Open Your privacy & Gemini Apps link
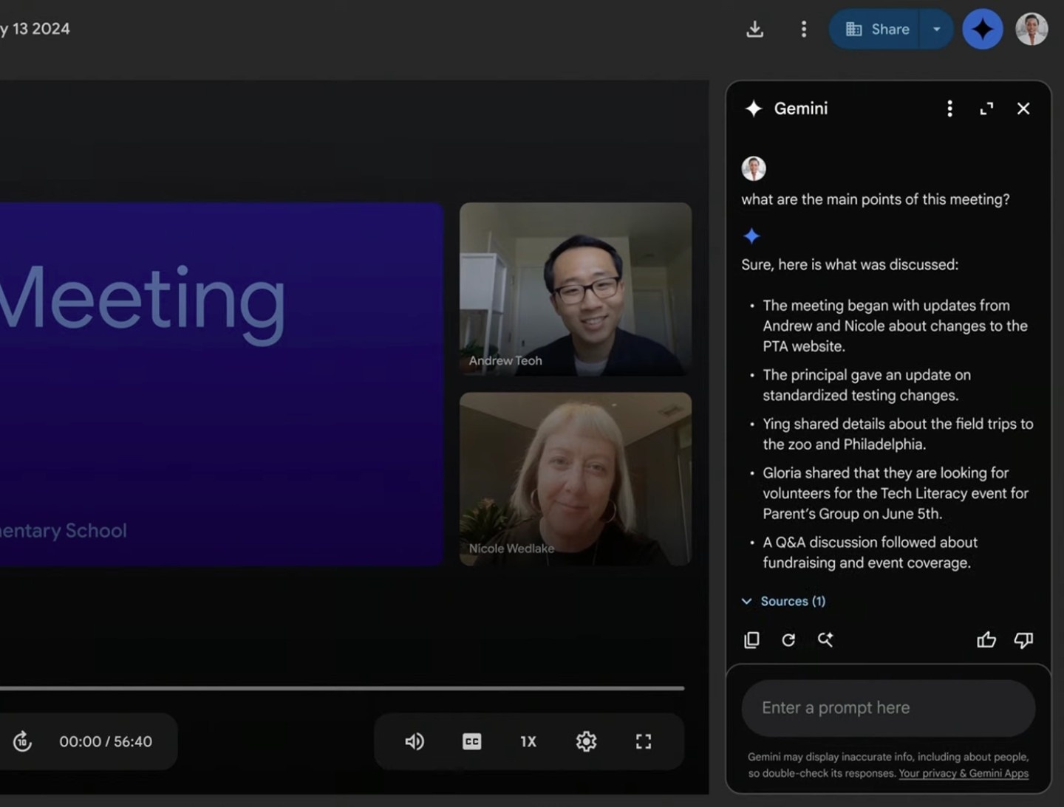This screenshot has width=1064, height=807. tap(964, 774)
